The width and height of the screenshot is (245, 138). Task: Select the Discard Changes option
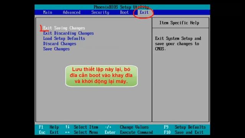pyautogui.click(x=60, y=44)
